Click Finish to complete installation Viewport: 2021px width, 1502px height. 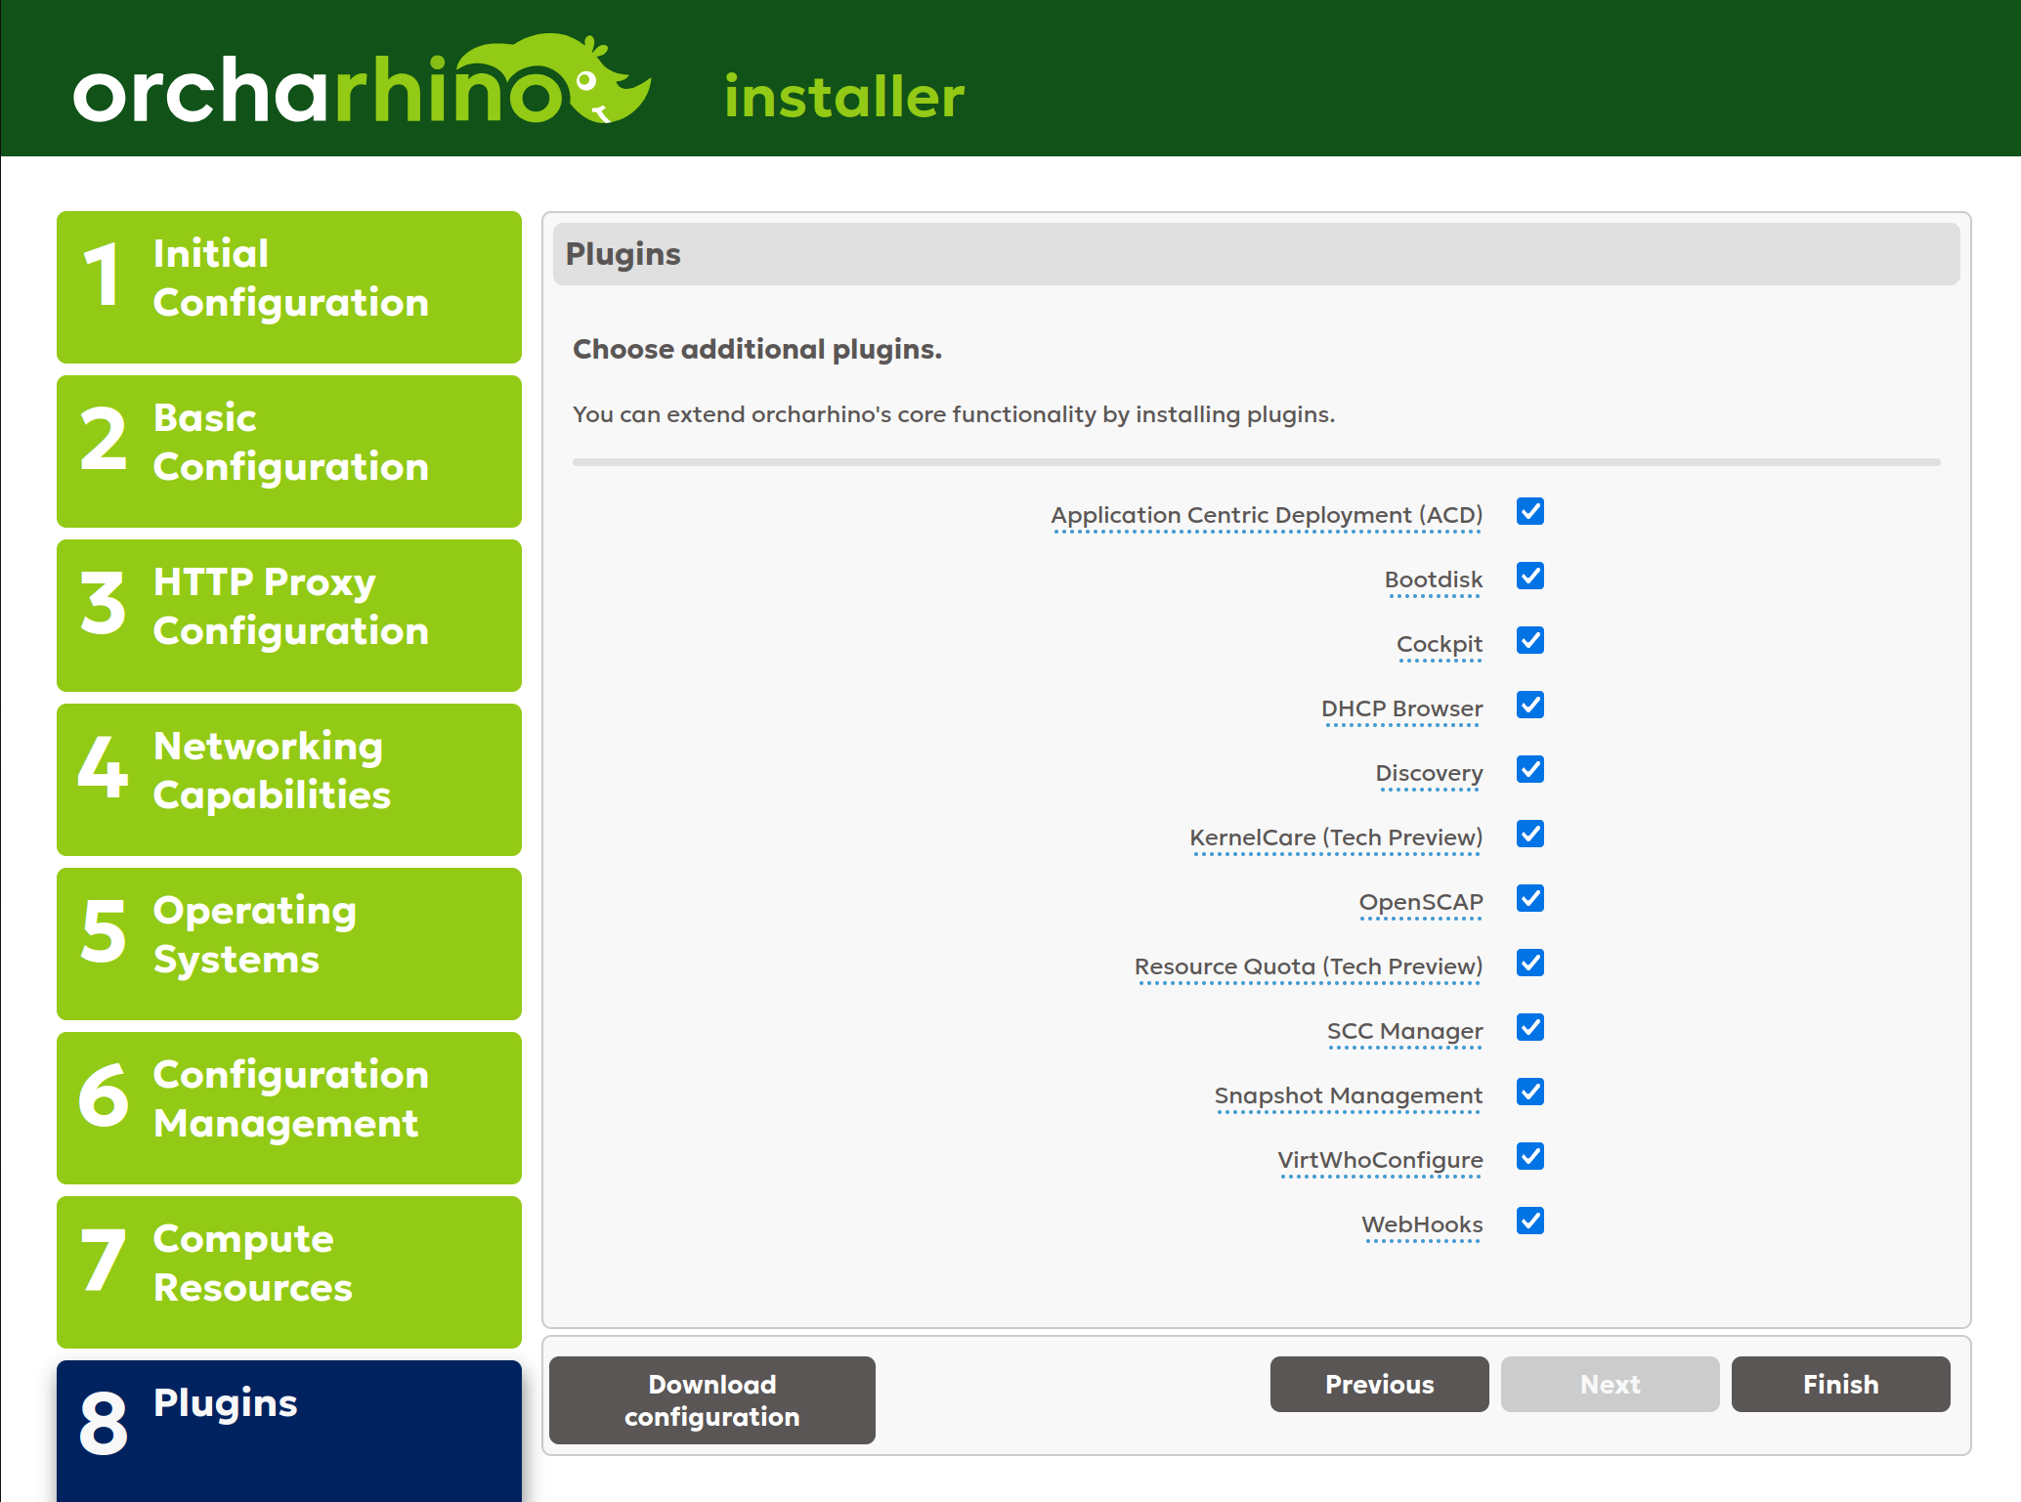(x=1840, y=1384)
